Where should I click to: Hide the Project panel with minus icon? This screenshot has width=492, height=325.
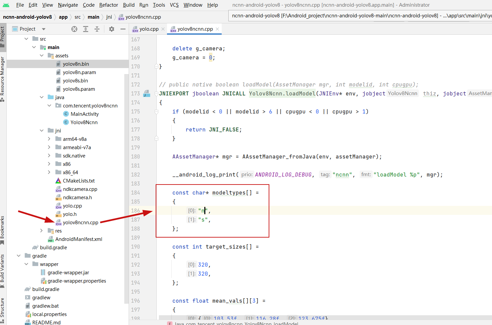tap(123, 29)
